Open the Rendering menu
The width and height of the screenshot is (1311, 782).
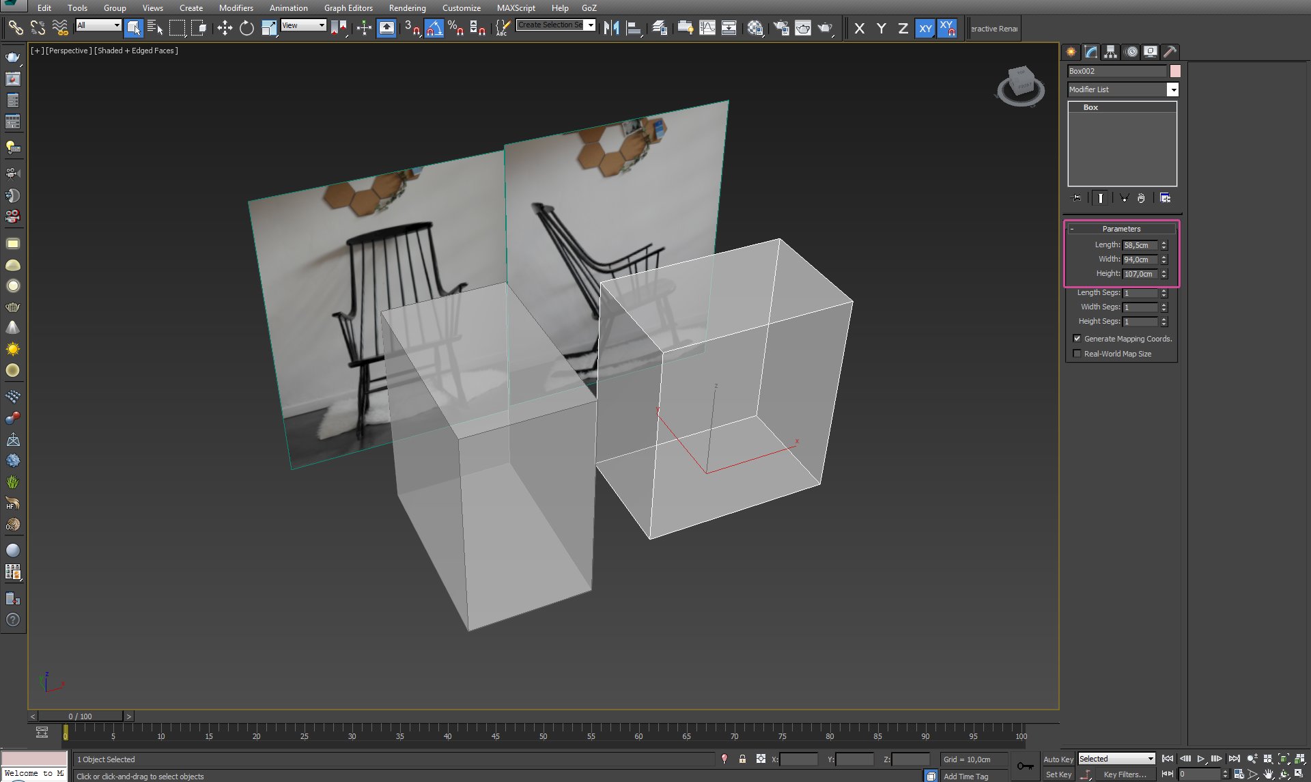point(407,8)
